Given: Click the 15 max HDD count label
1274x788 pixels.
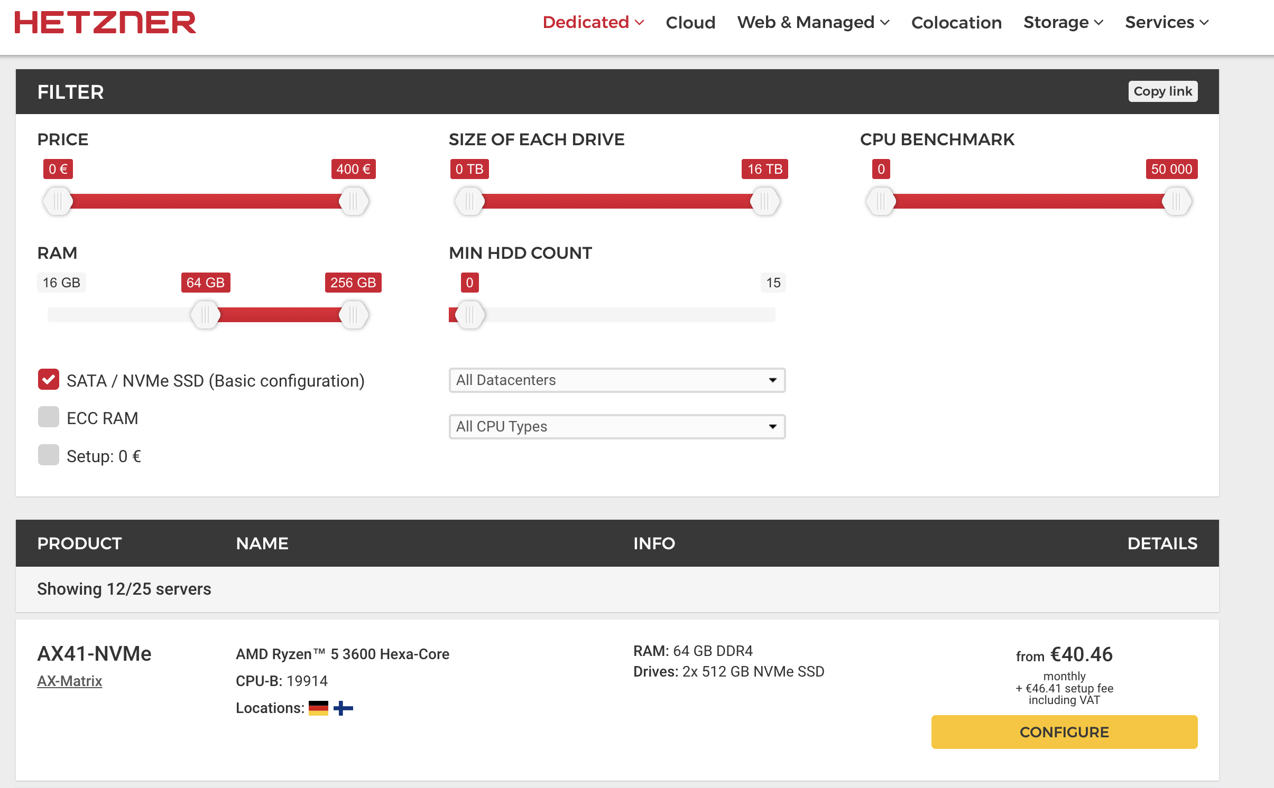Looking at the screenshot, I should tap(773, 283).
